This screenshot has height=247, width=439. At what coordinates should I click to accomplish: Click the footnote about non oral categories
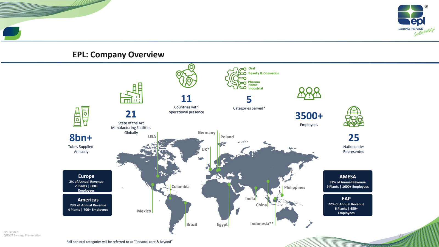(120, 242)
